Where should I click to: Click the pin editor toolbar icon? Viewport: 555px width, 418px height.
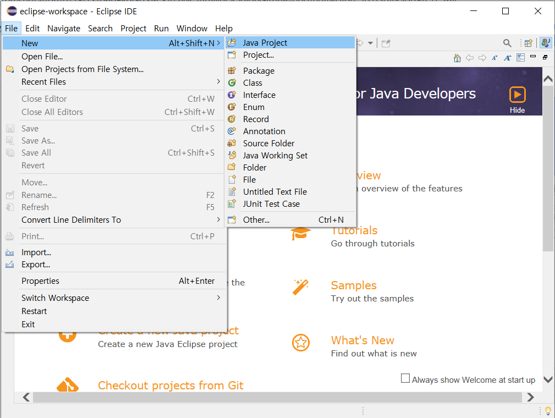pos(386,43)
